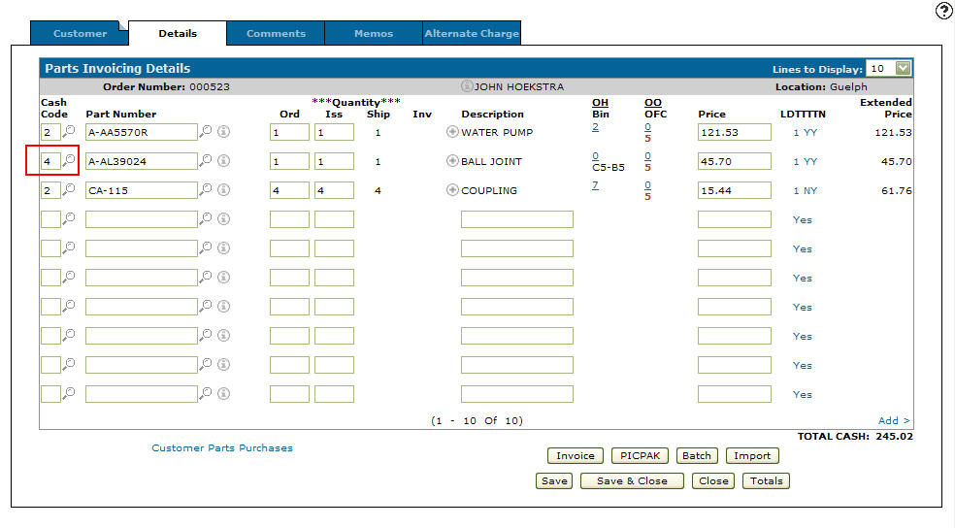The height and width of the screenshot is (528, 955).
Task: Click the Add > link
Action: (x=894, y=420)
